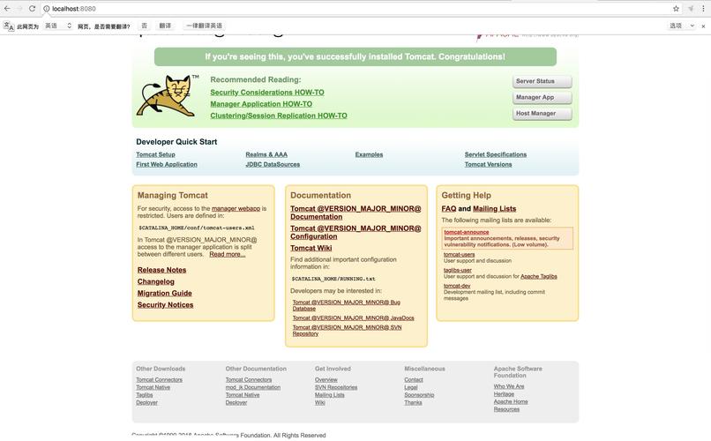
Task: Click the manager webapp link
Action: tap(236, 208)
